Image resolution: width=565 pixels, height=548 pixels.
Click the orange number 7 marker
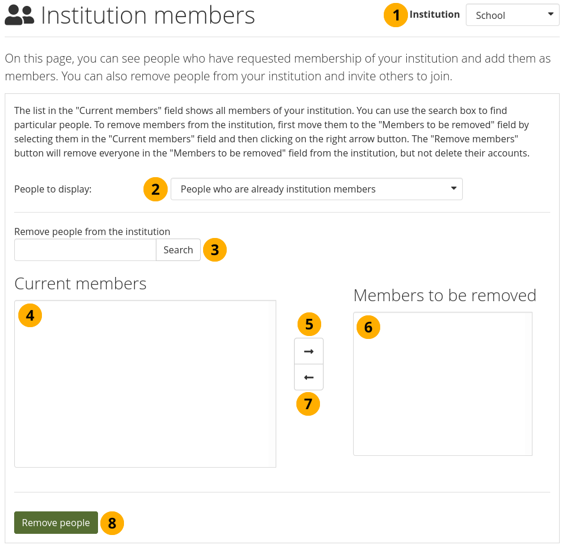tap(308, 404)
